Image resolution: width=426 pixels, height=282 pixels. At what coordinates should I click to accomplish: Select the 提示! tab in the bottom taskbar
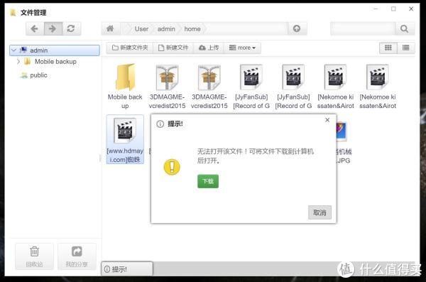[127, 269]
